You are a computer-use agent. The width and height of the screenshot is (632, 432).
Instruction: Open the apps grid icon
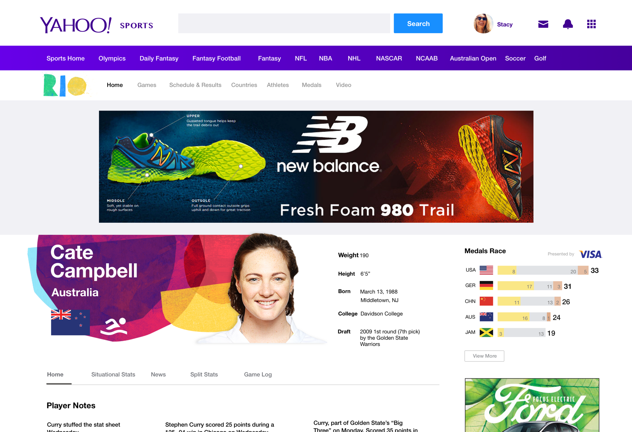(x=591, y=24)
